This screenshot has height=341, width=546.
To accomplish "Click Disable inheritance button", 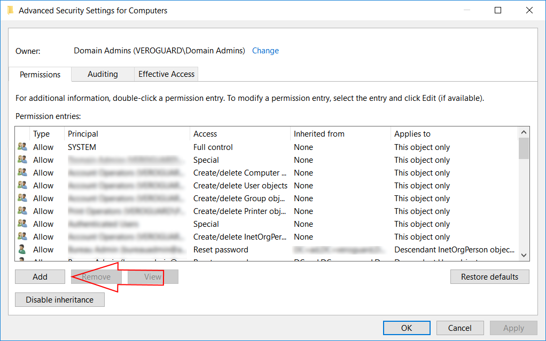I will (x=60, y=300).
